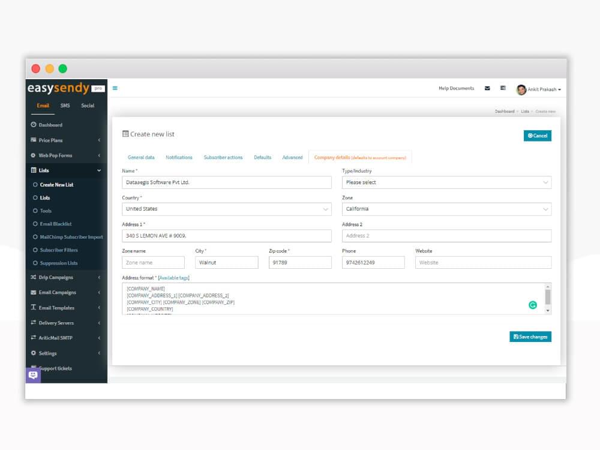Click the Lists breadcrumb link
Image resolution: width=600 pixels, height=450 pixels.
[524, 112]
